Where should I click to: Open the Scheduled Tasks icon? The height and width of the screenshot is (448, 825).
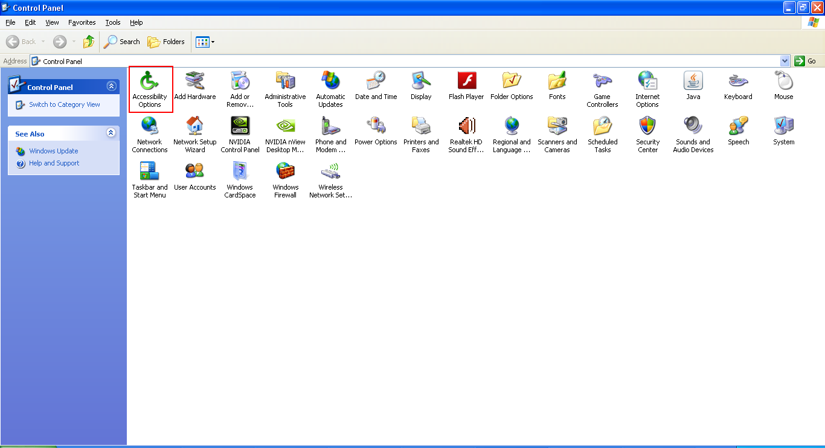[x=602, y=135]
